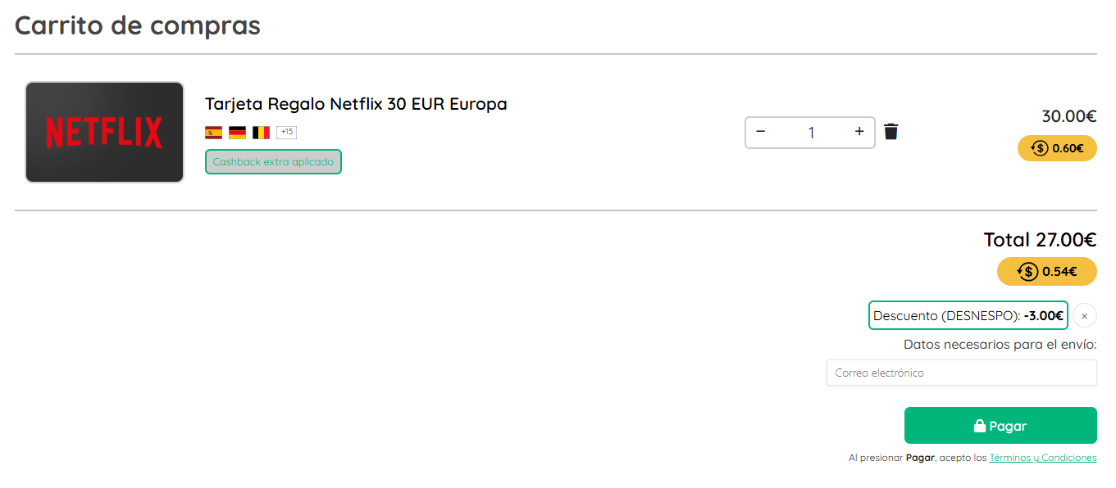Open the Netflix gift card thumbnail

tap(104, 132)
